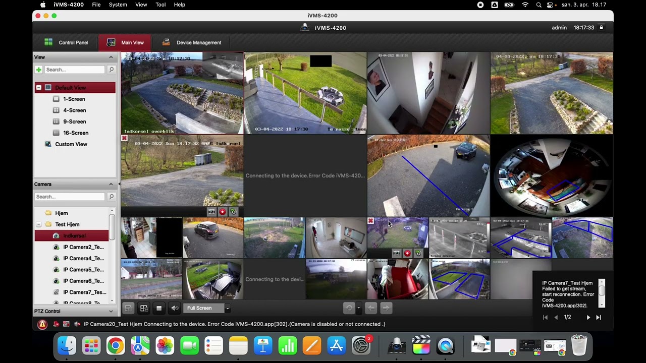The height and width of the screenshot is (363, 646).
Task: Open the File menu
Action: tap(96, 5)
